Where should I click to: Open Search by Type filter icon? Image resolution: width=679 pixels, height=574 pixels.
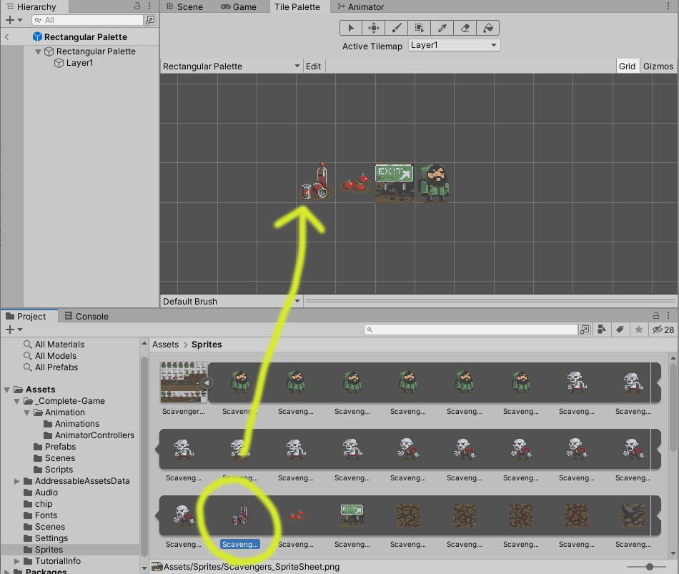point(602,330)
